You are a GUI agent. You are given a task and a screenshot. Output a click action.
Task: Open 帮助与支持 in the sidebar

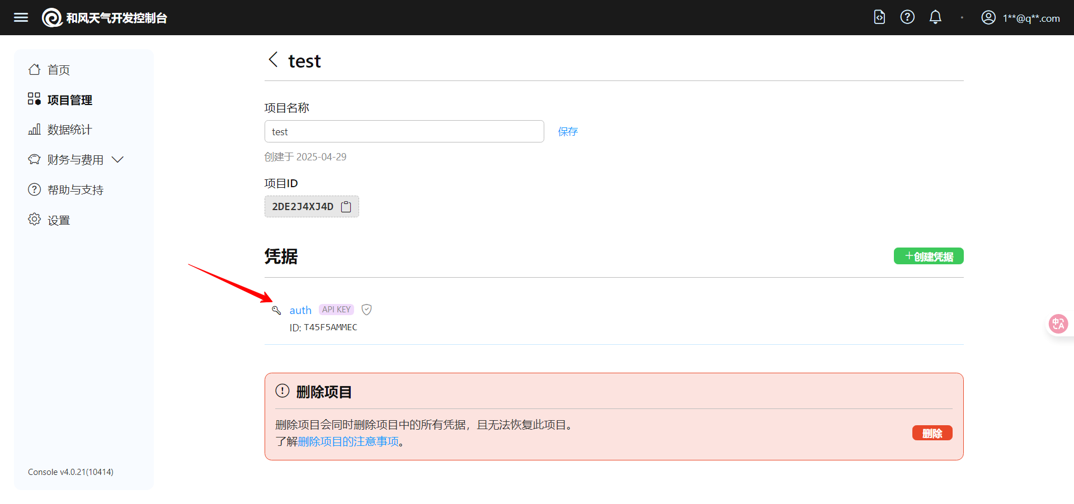coord(75,190)
